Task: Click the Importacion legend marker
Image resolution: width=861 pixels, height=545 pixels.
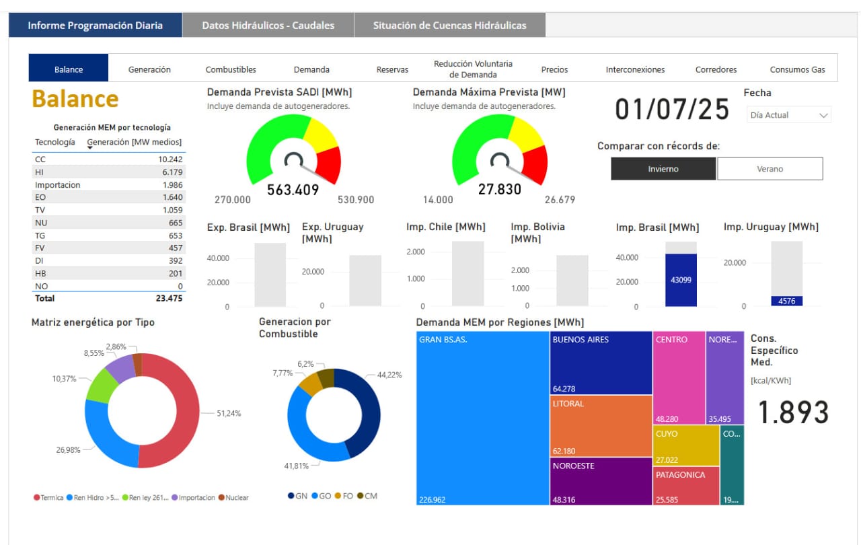Action: pos(175,498)
